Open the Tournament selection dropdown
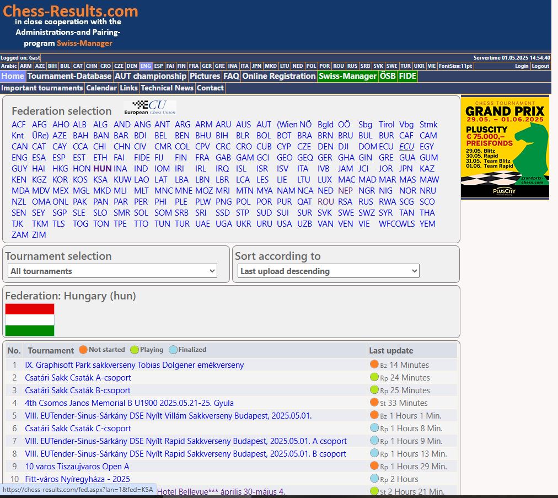Screen dimensions: 558x498 point(112,271)
